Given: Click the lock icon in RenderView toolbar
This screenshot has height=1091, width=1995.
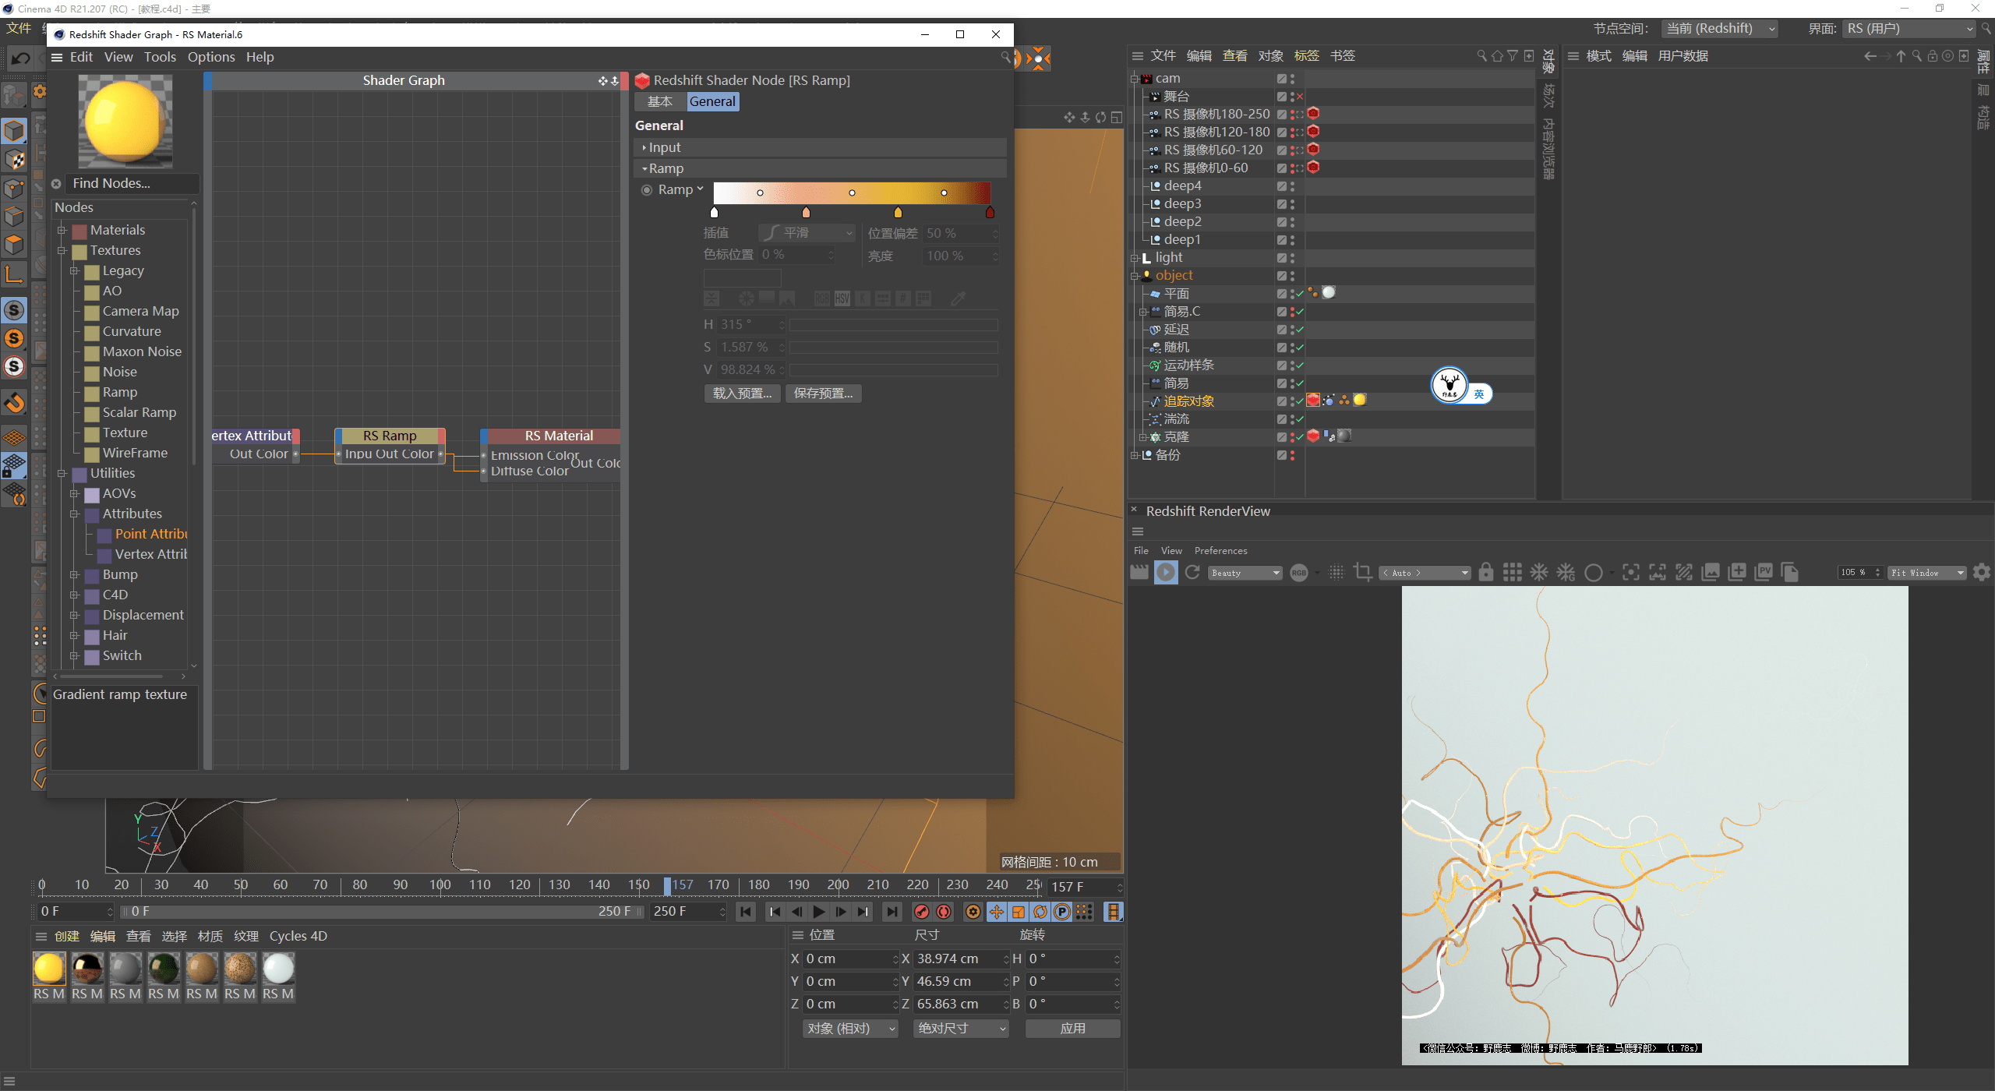Looking at the screenshot, I should (1486, 573).
